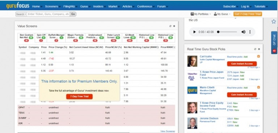Open Carl Icahn guru profile link
The width and height of the screenshot is (278, 133).
click(x=206, y=56)
